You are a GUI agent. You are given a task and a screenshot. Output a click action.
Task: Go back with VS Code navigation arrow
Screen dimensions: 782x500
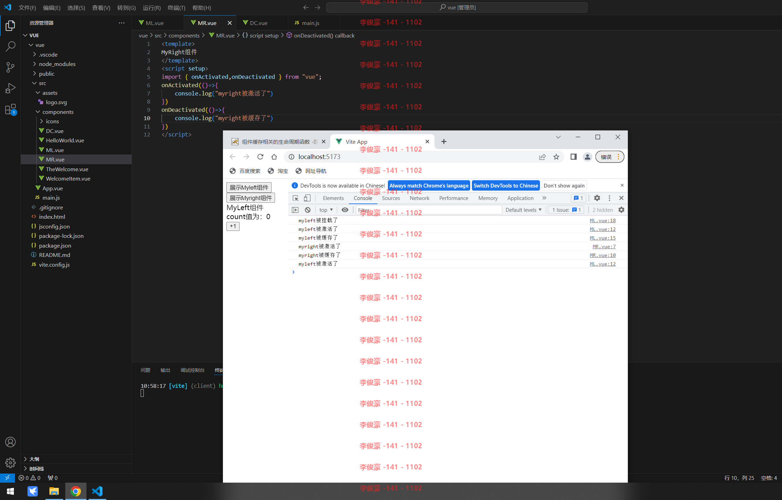point(306,7)
